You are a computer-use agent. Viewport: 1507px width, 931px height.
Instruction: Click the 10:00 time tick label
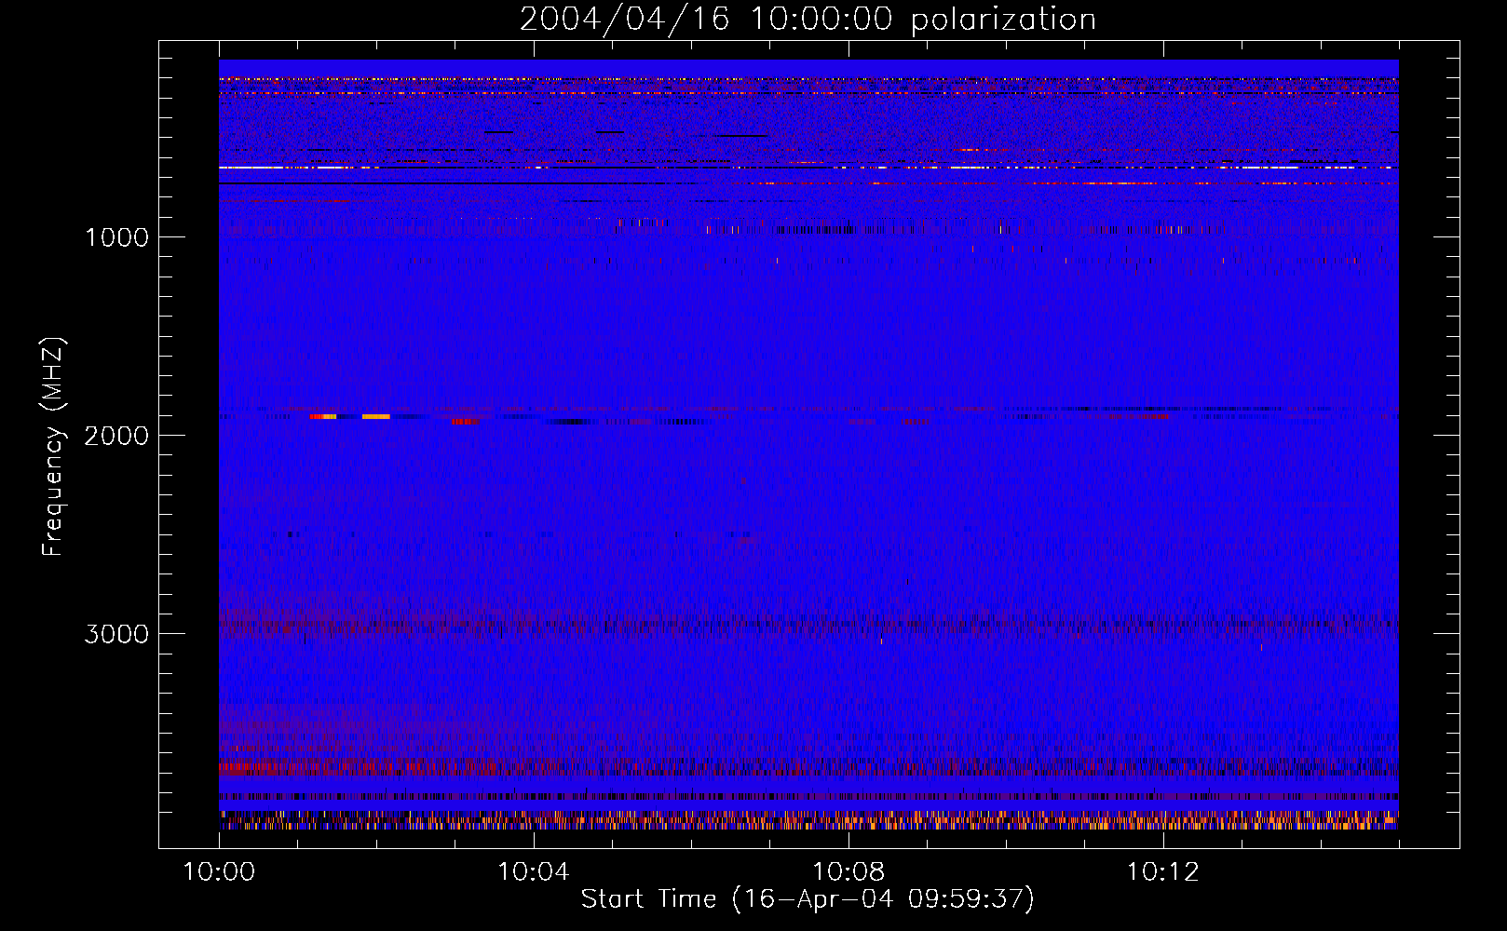tap(219, 872)
